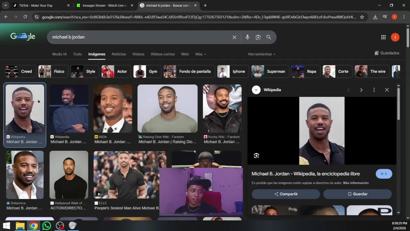This screenshot has width=410, height=231.
Task: View site information icon in address bar
Action: [37, 17]
